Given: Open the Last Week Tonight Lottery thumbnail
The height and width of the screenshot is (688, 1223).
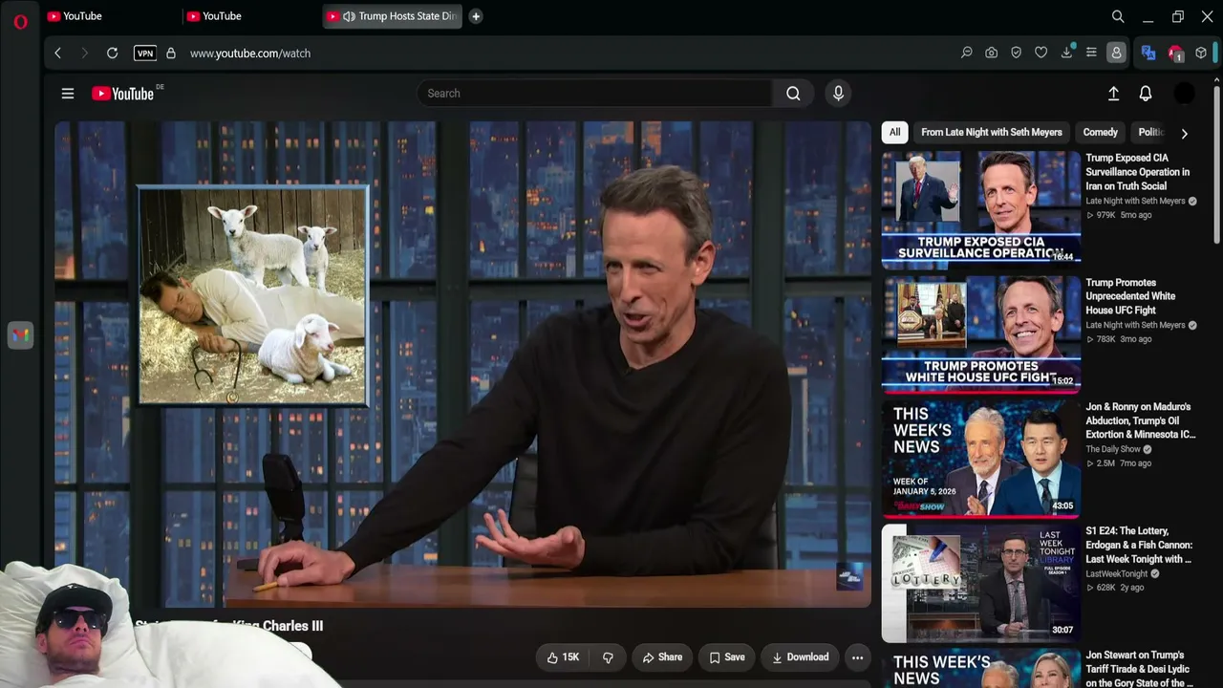Looking at the screenshot, I should point(981,581).
